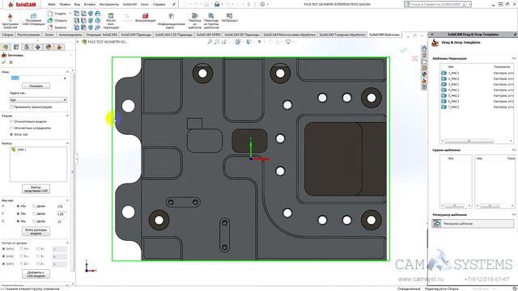The height and width of the screenshot is (291, 518).
Task: Switch to the Эскиз tab
Action: click(x=49, y=35)
